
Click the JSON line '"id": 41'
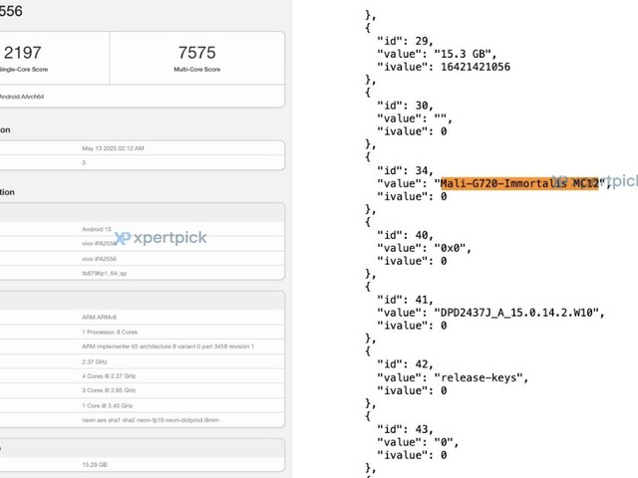coord(405,300)
